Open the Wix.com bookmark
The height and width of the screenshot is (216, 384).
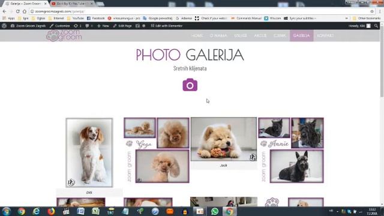[x=272, y=19]
